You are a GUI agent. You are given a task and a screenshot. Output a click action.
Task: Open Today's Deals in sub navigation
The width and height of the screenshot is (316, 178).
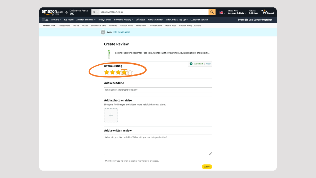tap(64, 26)
